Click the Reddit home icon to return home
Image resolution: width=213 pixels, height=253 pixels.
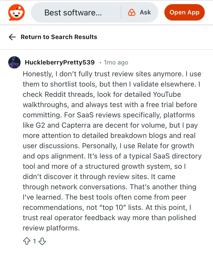pyautogui.click(x=16, y=12)
